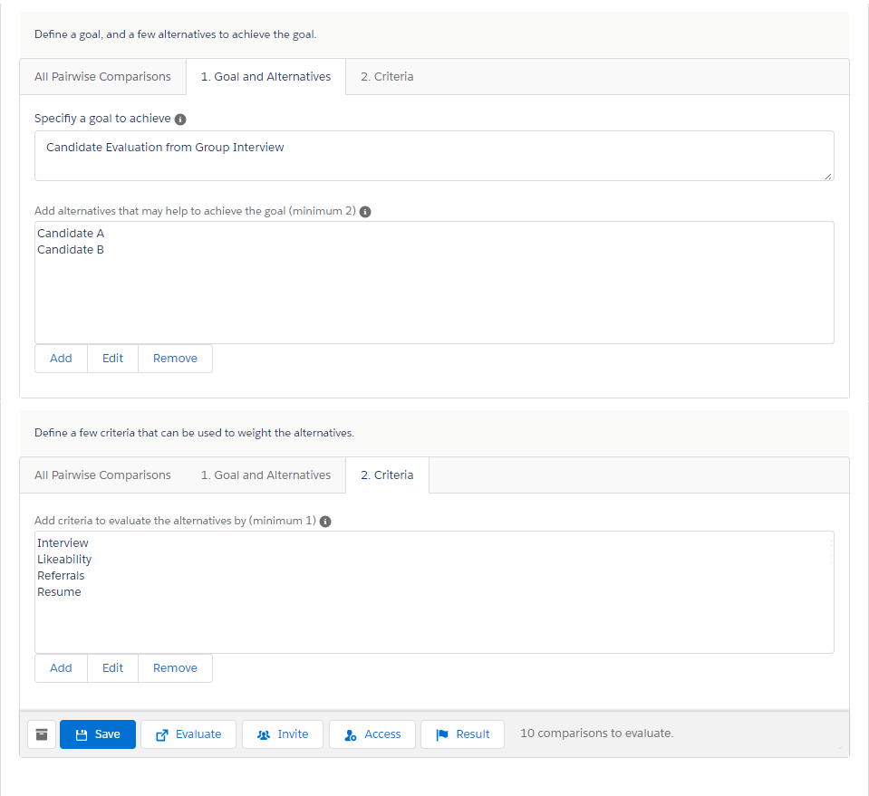Click info icon next to goal label
The height and width of the screenshot is (796, 869).
point(180,120)
